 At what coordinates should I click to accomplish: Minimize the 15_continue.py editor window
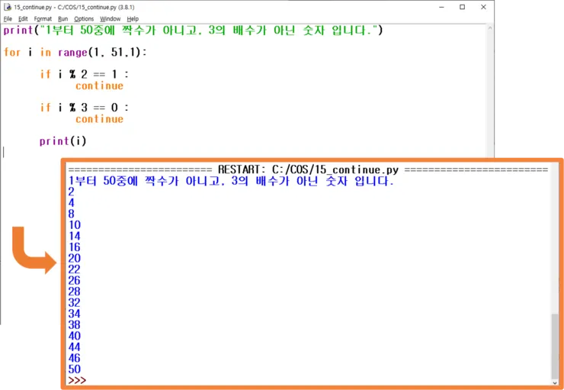point(441,7)
